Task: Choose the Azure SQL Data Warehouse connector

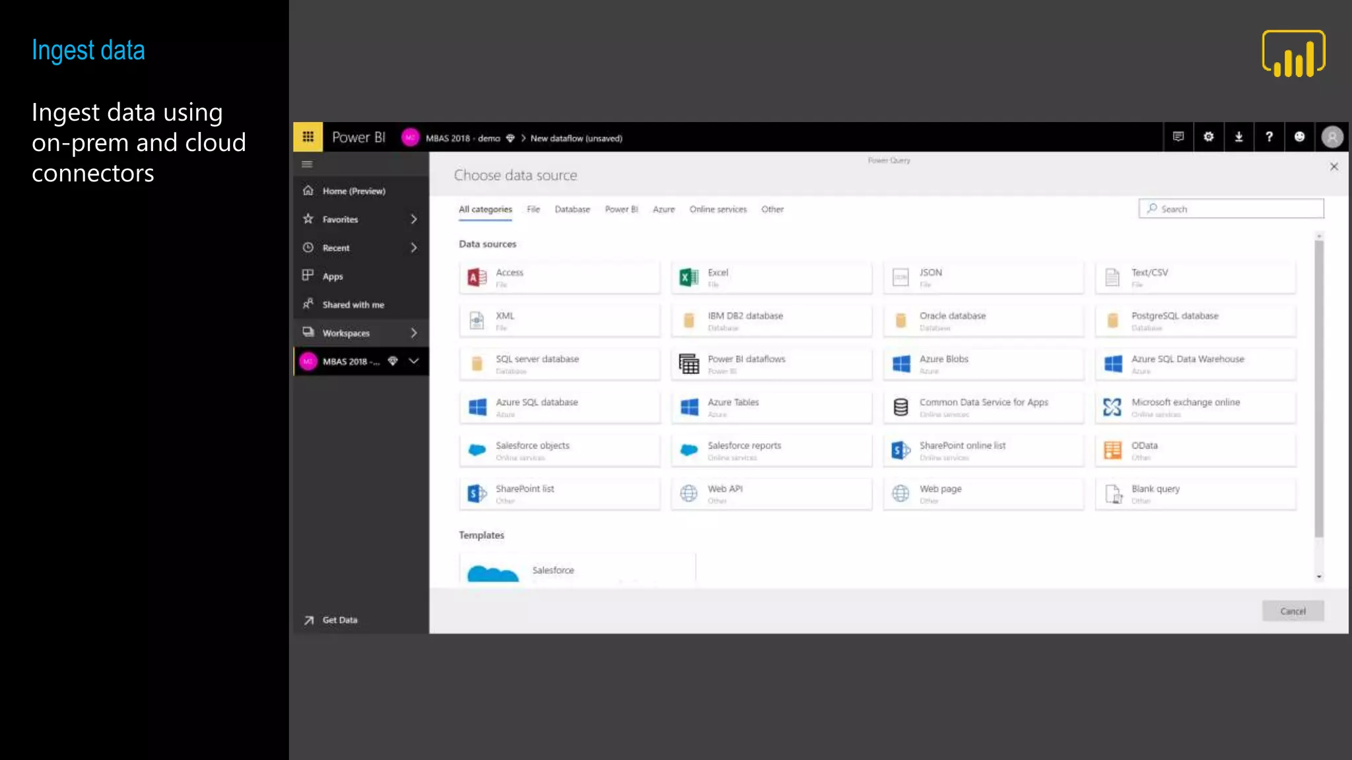Action: coord(1196,364)
